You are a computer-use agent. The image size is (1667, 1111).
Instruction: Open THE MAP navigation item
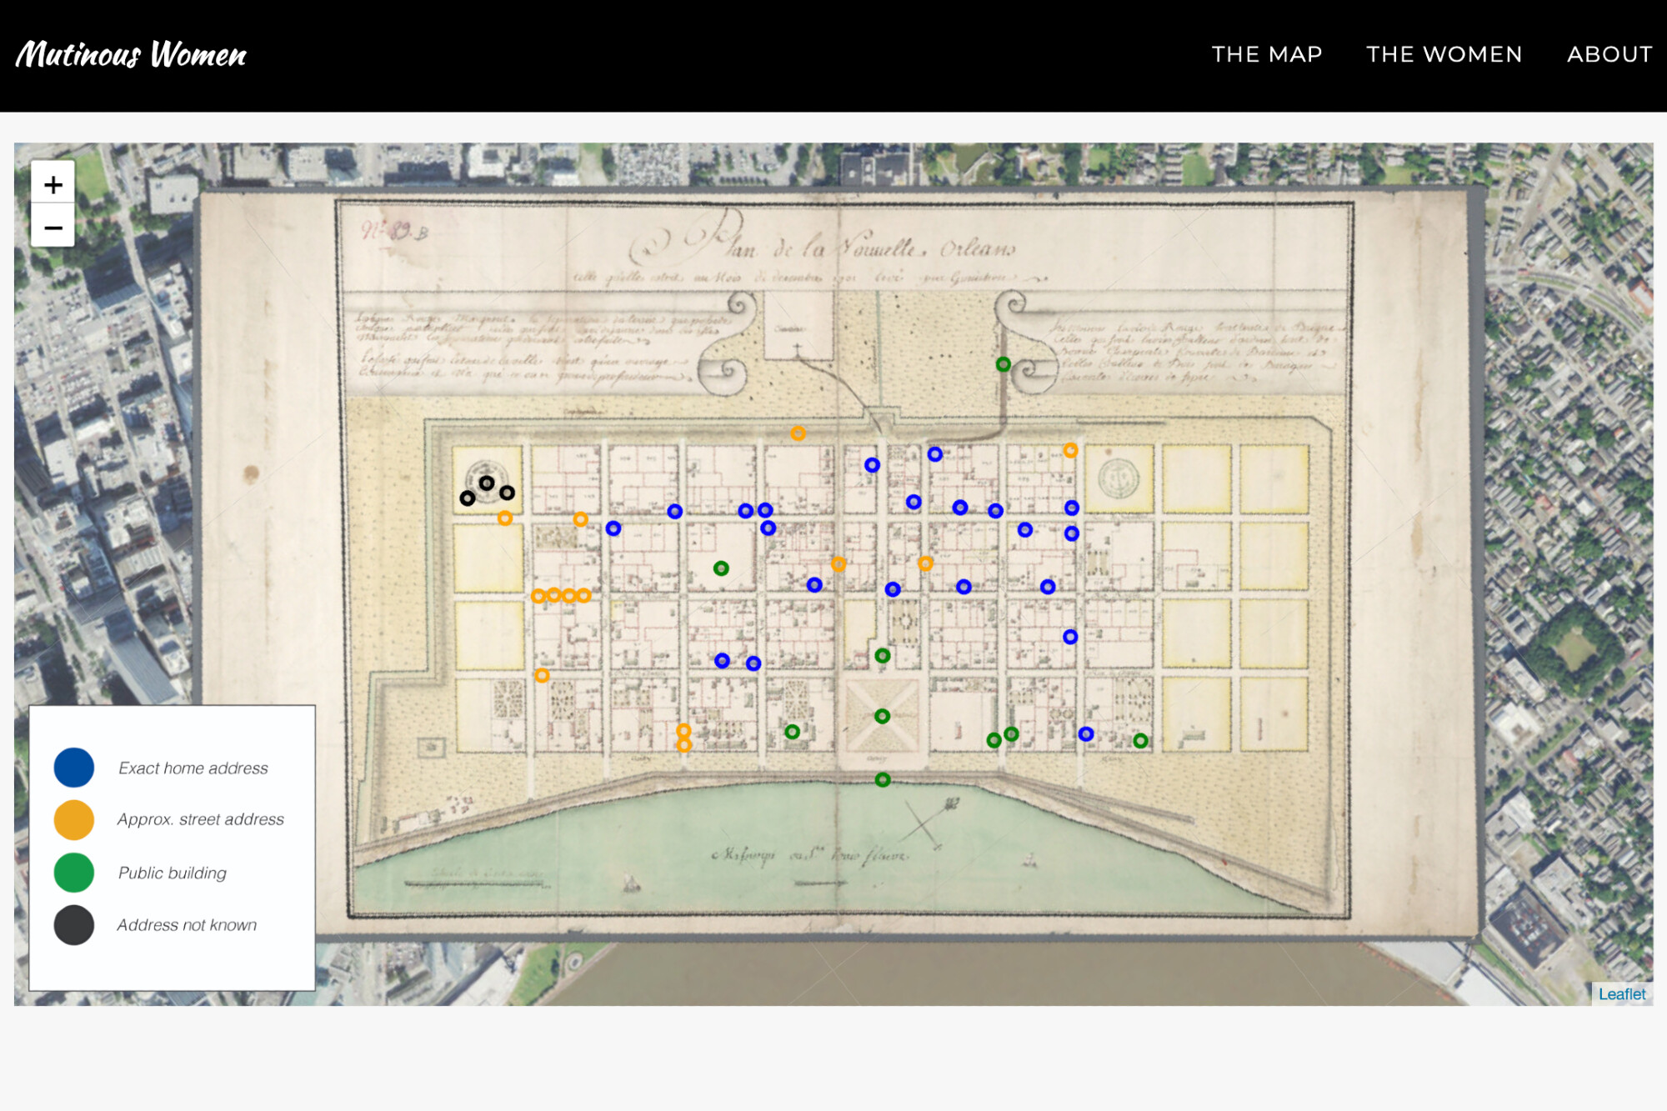[1266, 54]
